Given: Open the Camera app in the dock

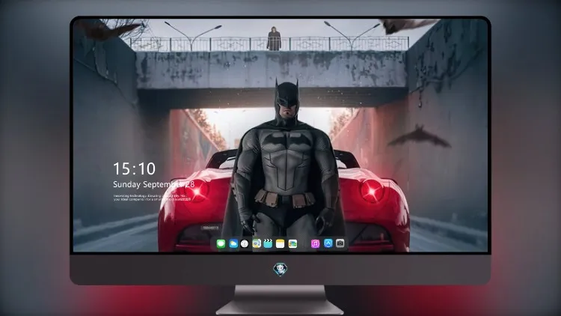Looking at the screenshot, I should pyautogui.click(x=340, y=243).
